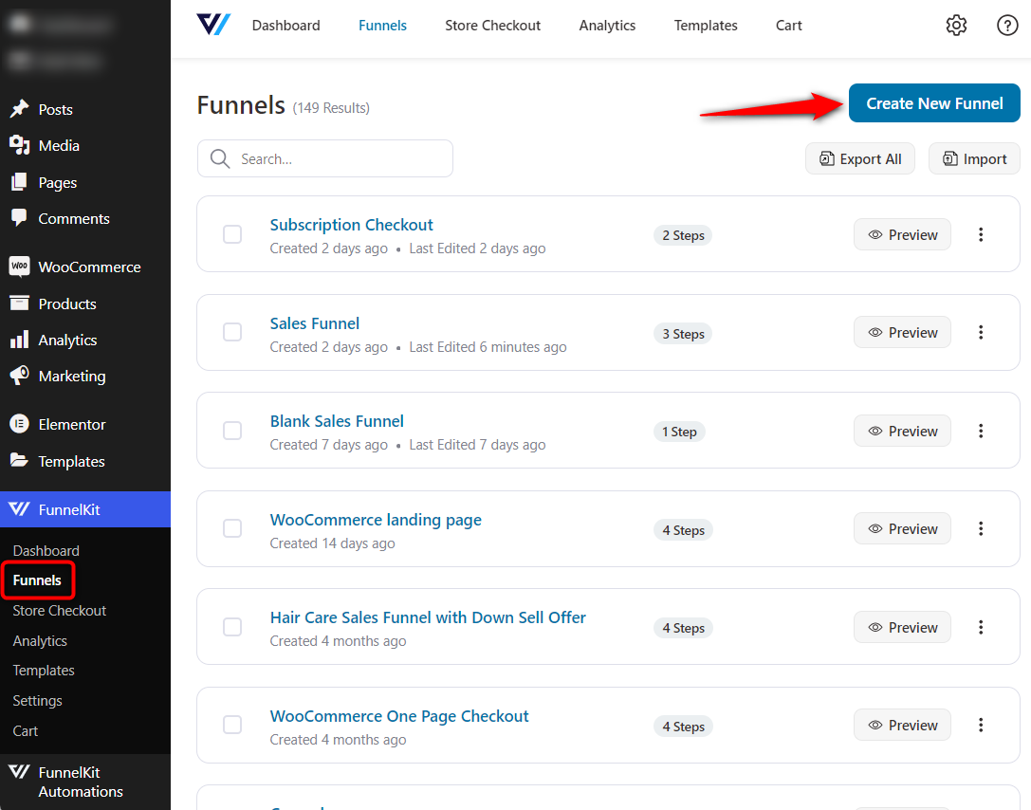Open the Templates top tab
Screen dimensions: 1031x810
(706, 25)
